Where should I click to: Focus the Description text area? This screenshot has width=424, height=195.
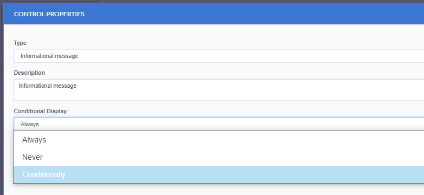click(219, 90)
